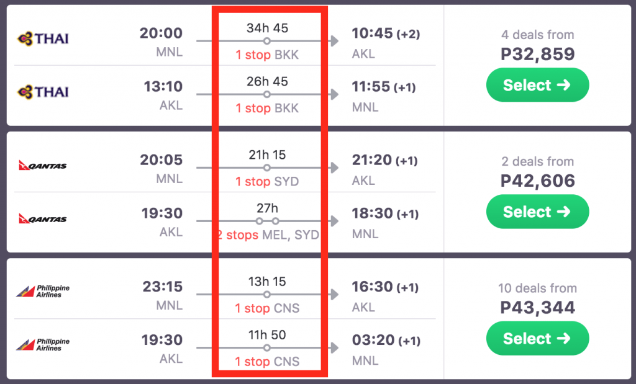This screenshot has width=636, height=384.
Task: Select the Thai Airways deal for P32,859
Action: [x=537, y=85]
